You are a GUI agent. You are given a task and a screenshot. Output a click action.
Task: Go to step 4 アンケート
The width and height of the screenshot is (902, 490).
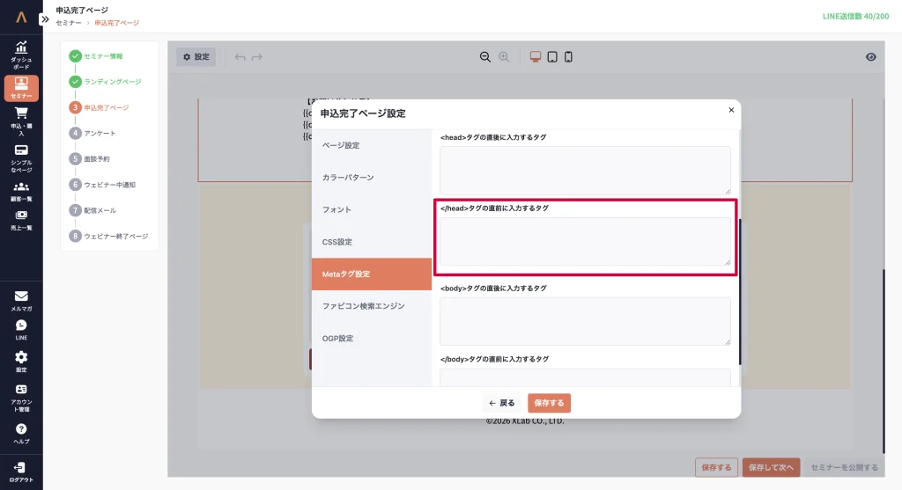pos(99,133)
